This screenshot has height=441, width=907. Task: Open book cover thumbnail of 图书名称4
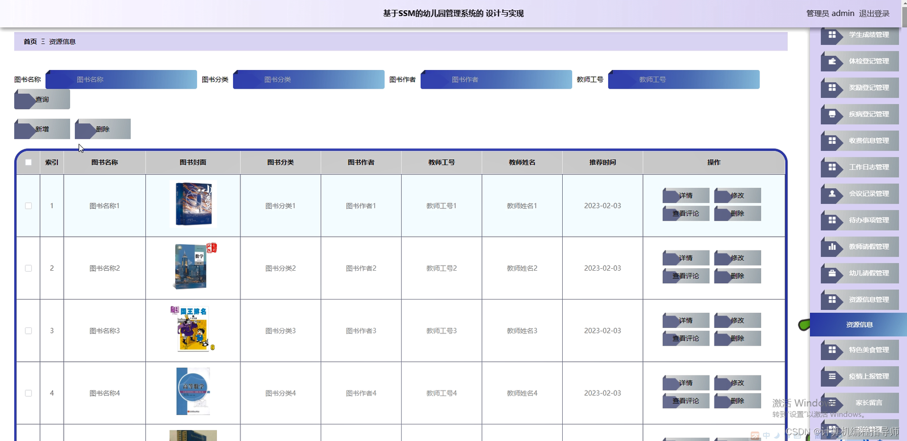point(193,392)
